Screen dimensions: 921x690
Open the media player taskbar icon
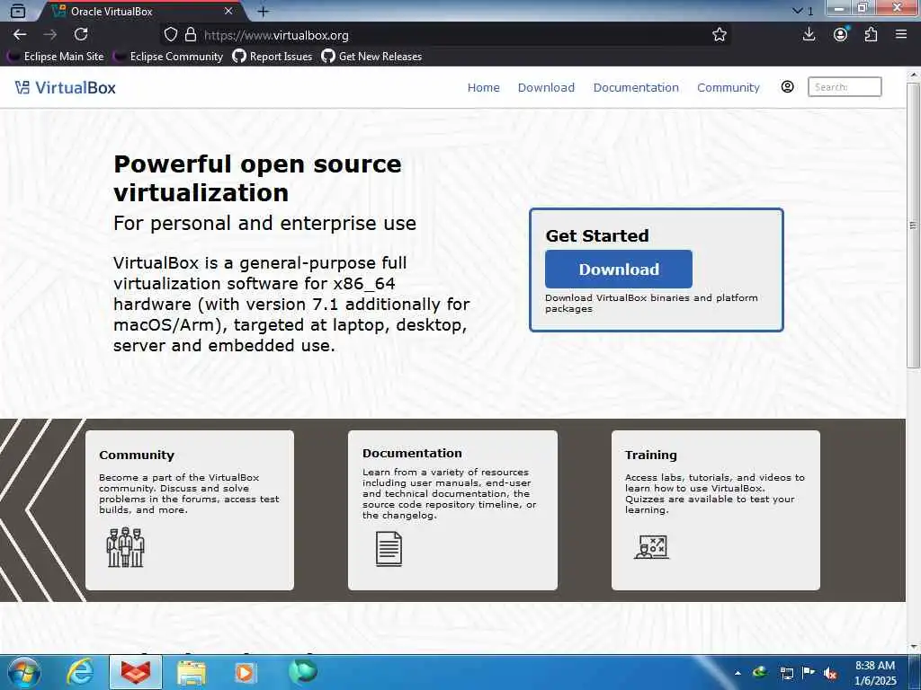point(245,673)
